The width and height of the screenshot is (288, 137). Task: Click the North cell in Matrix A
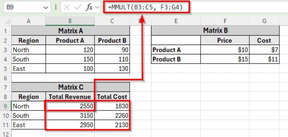pyautogui.click(x=28, y=50)
